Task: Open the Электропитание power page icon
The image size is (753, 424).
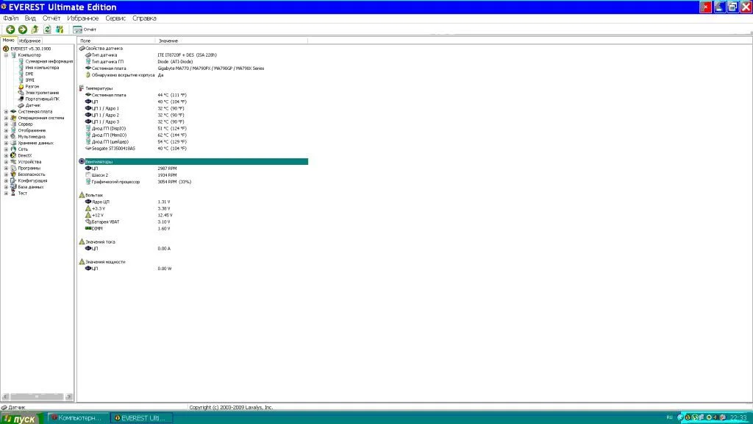Action: tap(21, 93)
